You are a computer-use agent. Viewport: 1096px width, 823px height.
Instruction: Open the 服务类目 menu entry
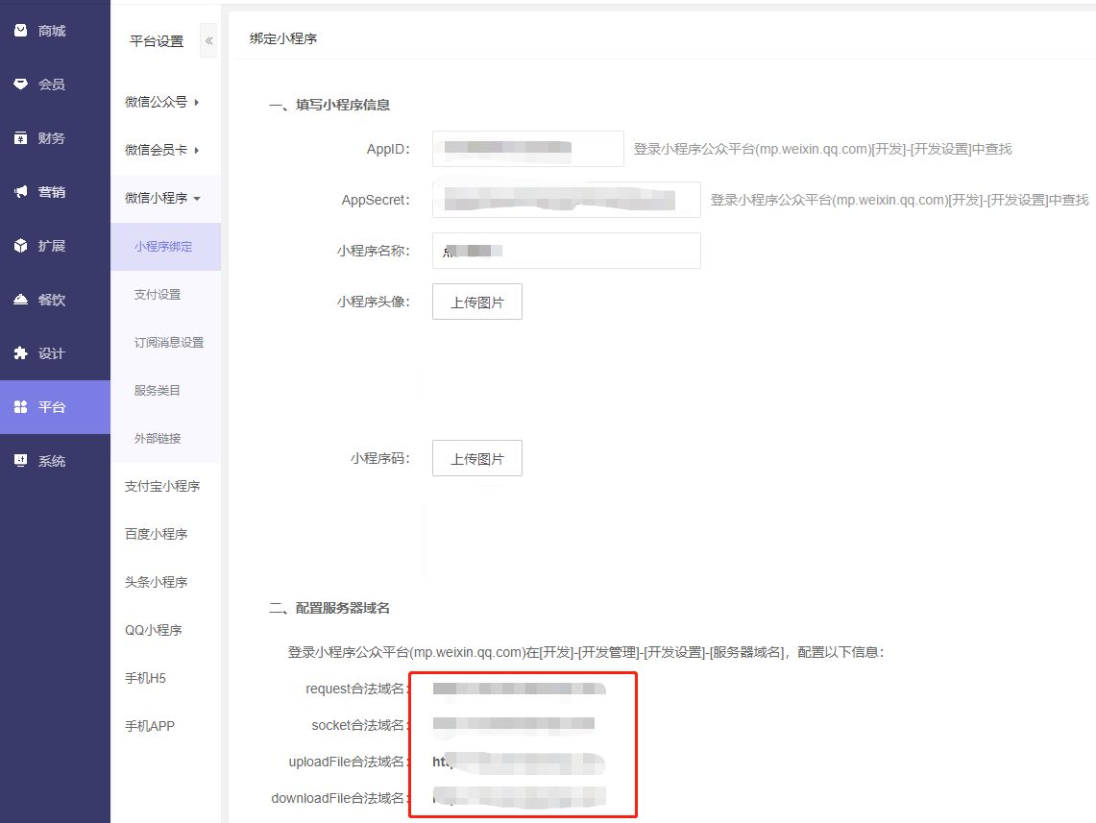[x=158, y=390]
